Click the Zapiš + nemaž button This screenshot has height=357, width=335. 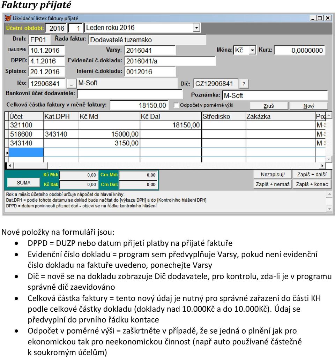[273, 184]
